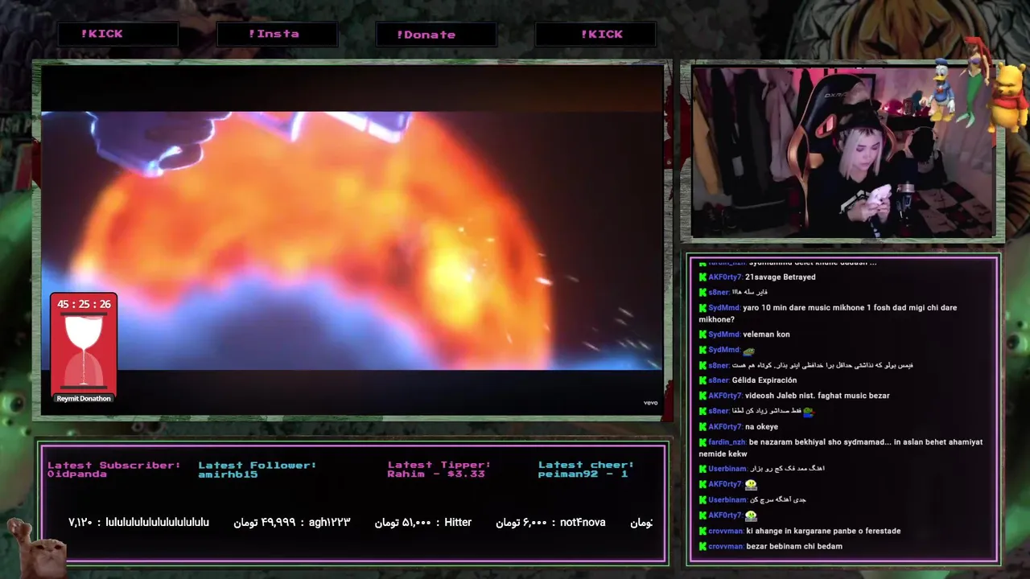This screenshot has width=1030, height=579.
Task: Click Kick badge beside 'Gélida Expiración' message
Action: click(702, 380)
